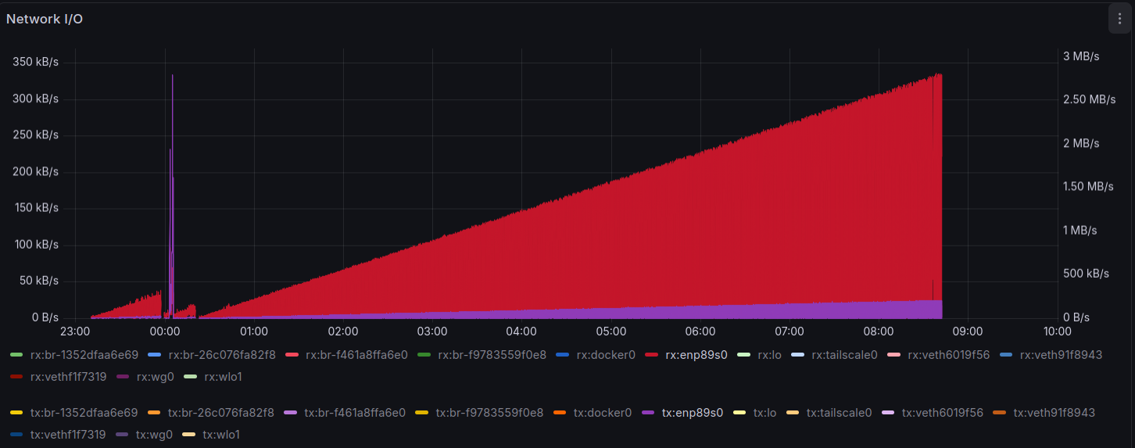Select tx:veth91f8943 legend entry
The height and width of the screenshot is (448, 1135).
tap(1054, 412)
